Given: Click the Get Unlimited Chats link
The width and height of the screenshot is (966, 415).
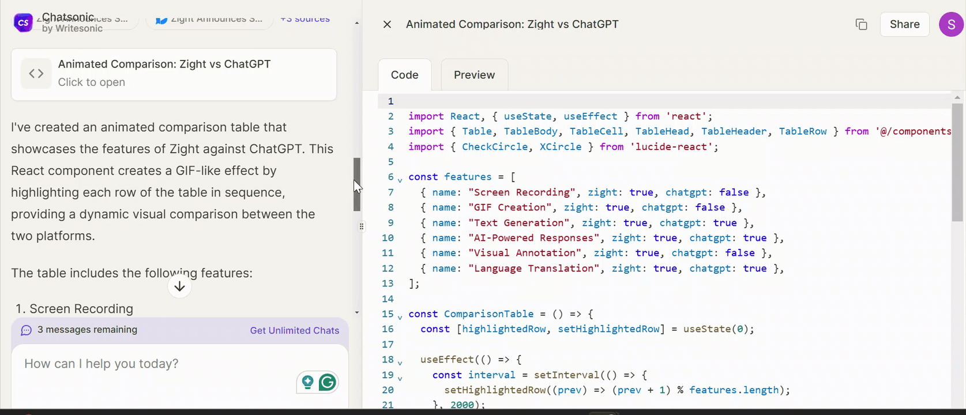Looking at the screenshot, I should pyautogui.click(x=295, y=330).
